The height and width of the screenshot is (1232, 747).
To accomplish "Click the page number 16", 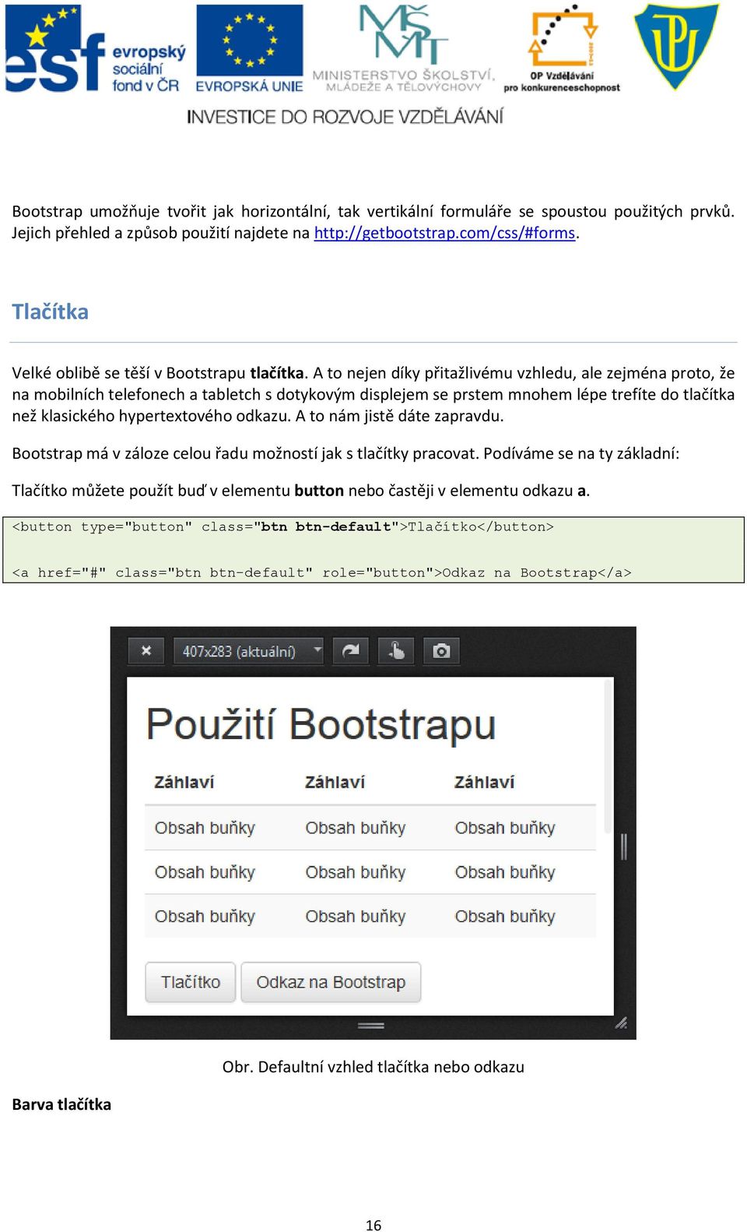I will point(373,1225).
